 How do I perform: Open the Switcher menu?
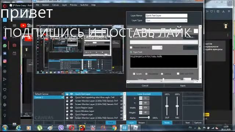[x=84, y=5]
